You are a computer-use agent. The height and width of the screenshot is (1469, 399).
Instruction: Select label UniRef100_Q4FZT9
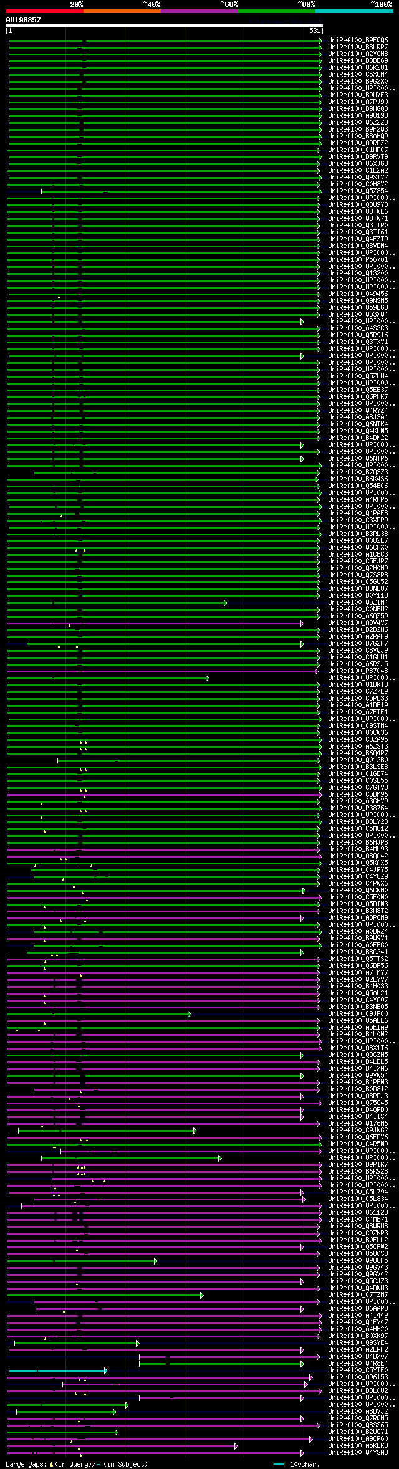[358, 239]
